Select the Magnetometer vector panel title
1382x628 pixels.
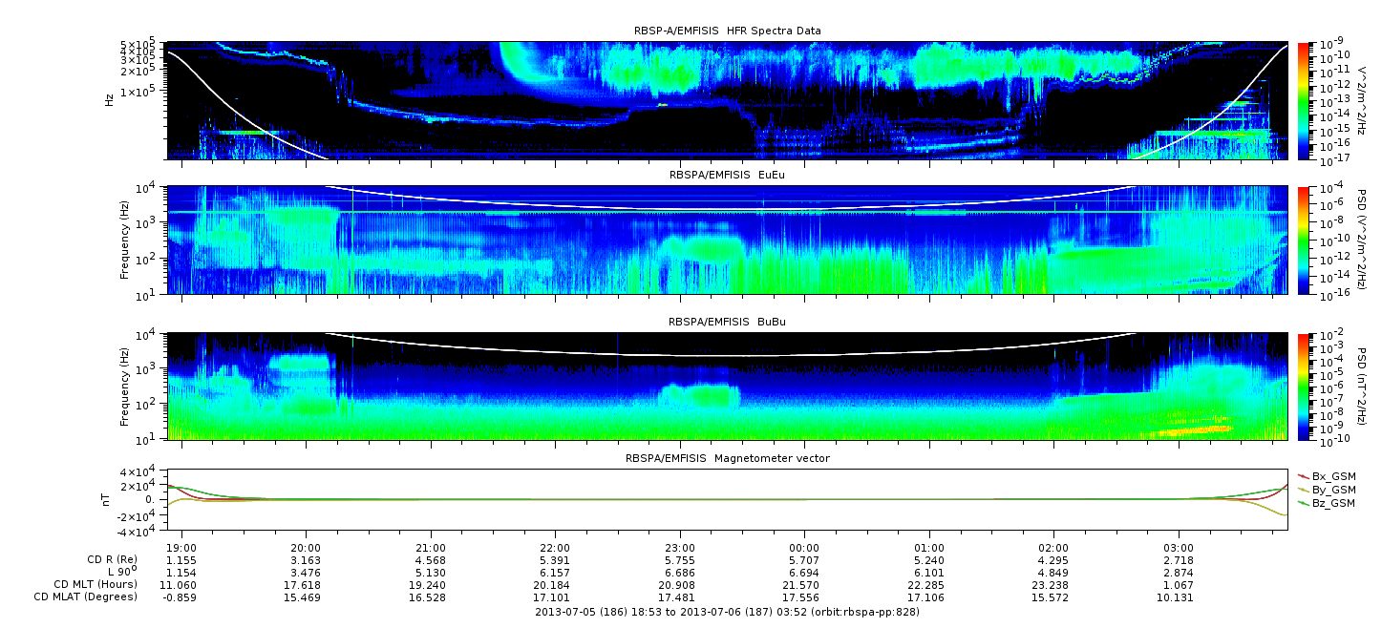pos(727,458)
